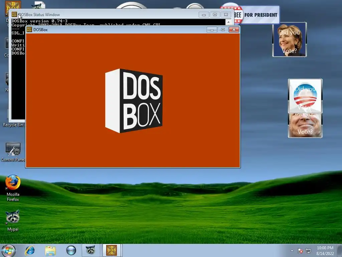Select the Recycle Bin desktop label
The width and height of the screenshot is (342, 257).
[13, 125]
